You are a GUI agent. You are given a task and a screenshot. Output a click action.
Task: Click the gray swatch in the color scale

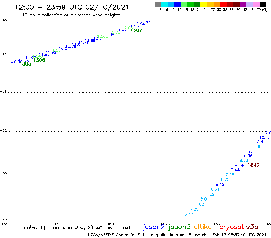tap(158, 4)
